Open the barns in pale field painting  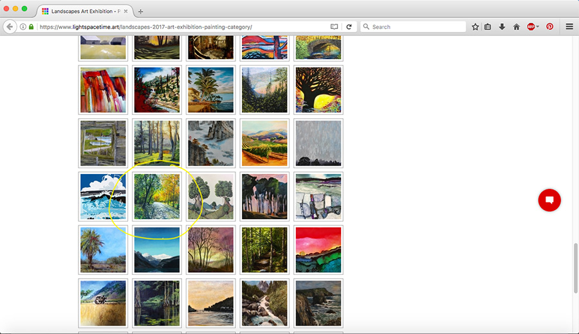pyautogui.click(x=103, y=48)
